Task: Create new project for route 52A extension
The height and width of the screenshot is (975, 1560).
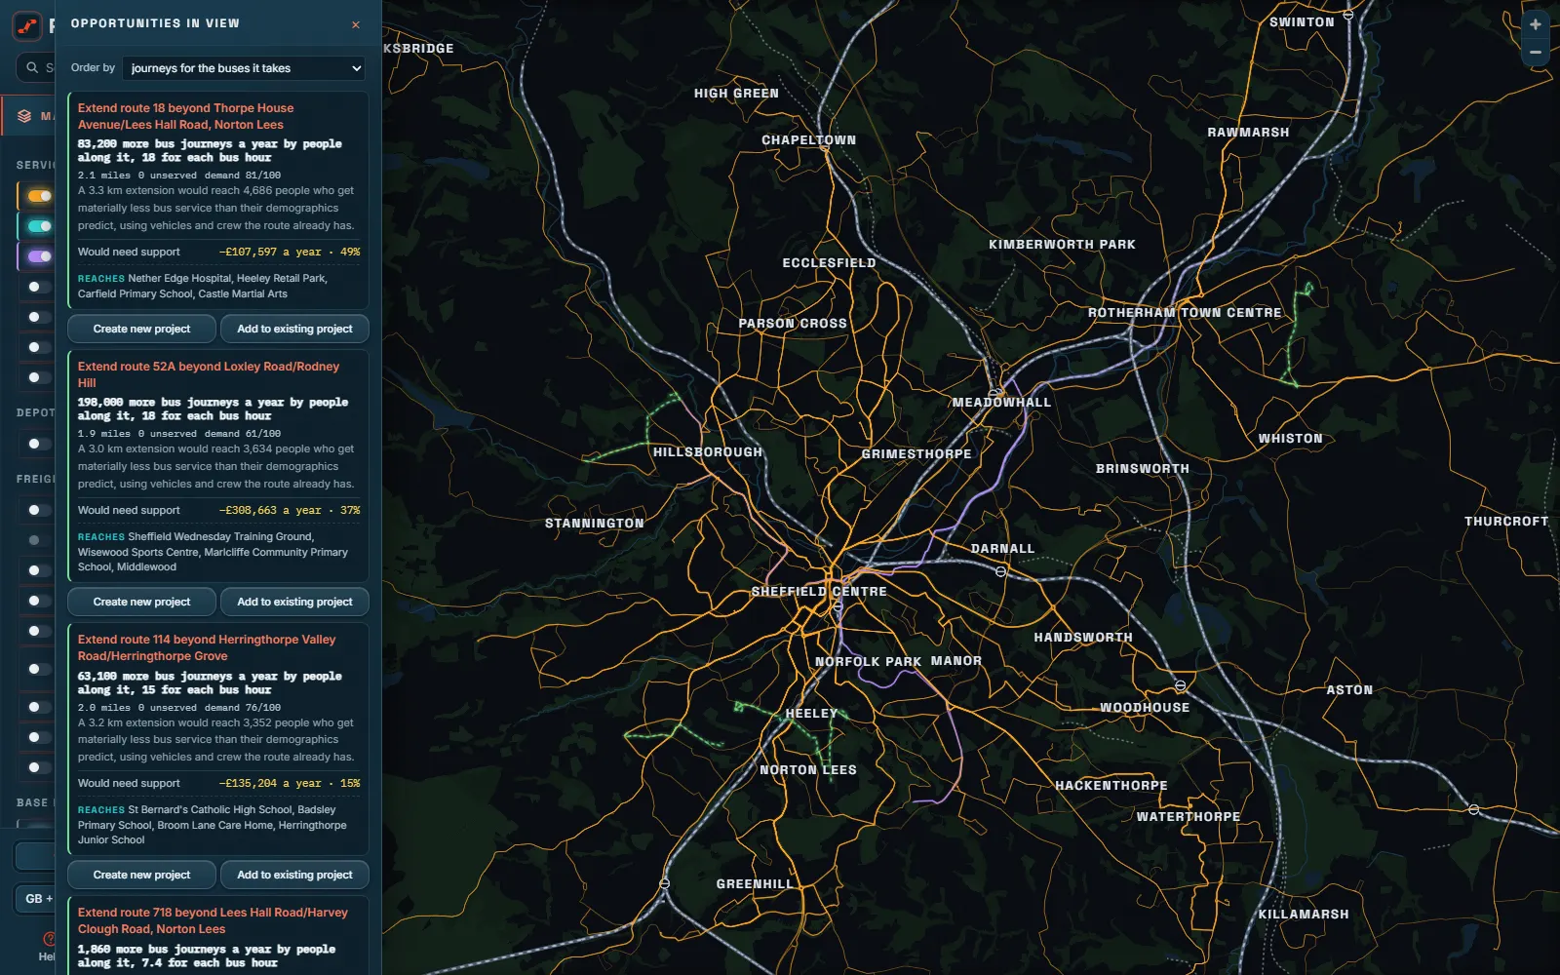Action: (x=141, y=602)
